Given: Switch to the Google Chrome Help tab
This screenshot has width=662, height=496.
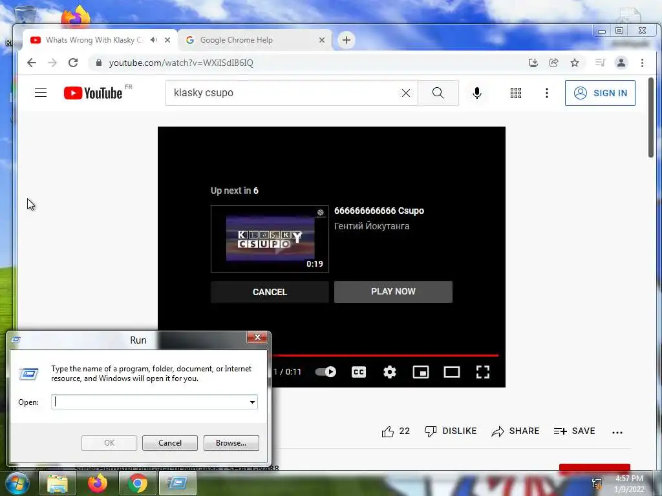Looking at the screenshot, I should coord(255,40).
